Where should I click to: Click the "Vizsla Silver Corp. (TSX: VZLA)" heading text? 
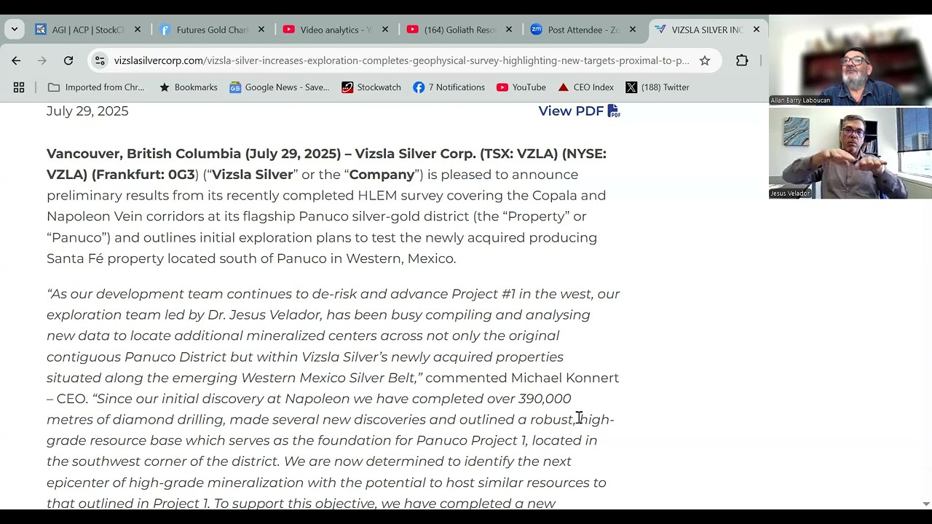pyautogui.click(x=456, y=154)
